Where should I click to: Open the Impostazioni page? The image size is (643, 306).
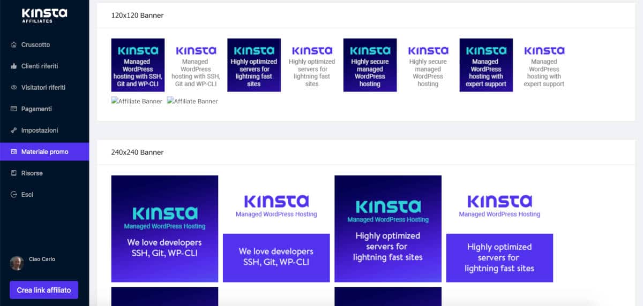coord(39,131)
